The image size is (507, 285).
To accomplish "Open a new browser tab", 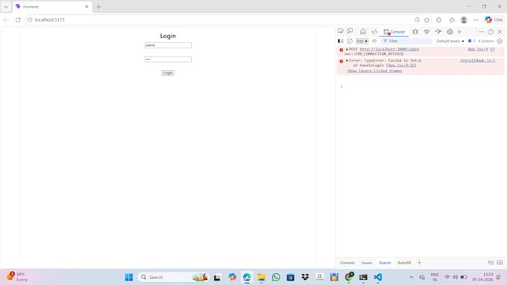I will coord(98,7).
